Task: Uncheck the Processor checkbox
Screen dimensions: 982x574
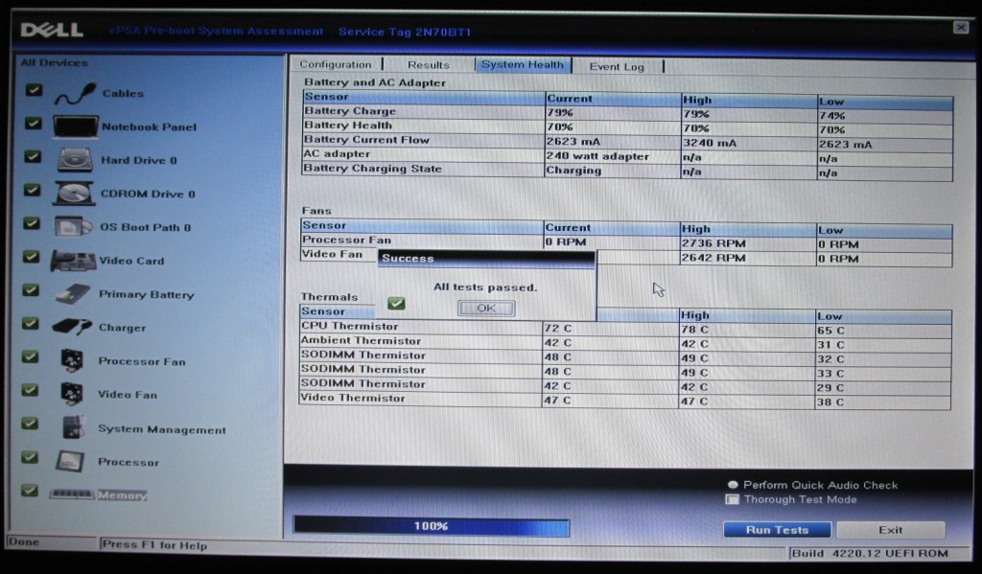Action: (29, 458)
